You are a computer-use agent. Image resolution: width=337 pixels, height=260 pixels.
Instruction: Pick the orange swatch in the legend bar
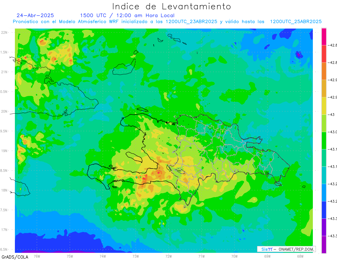324,71
